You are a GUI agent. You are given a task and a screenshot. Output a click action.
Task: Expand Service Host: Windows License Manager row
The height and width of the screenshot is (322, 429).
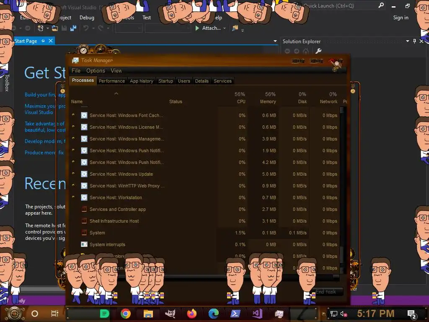(73, 127)
